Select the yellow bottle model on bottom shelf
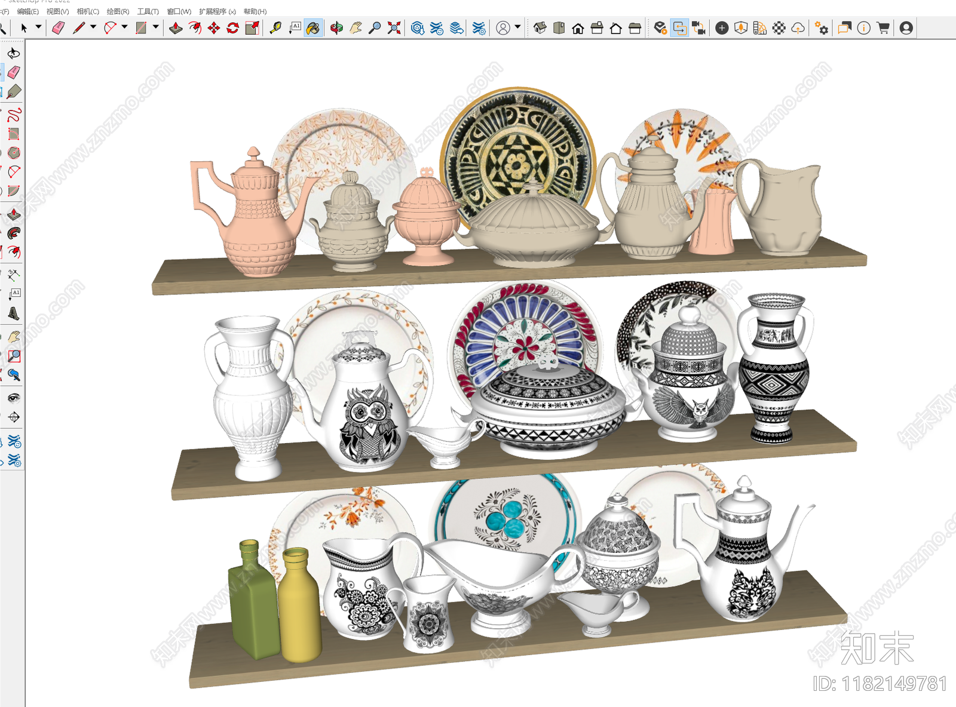 (x=300, y=605)
